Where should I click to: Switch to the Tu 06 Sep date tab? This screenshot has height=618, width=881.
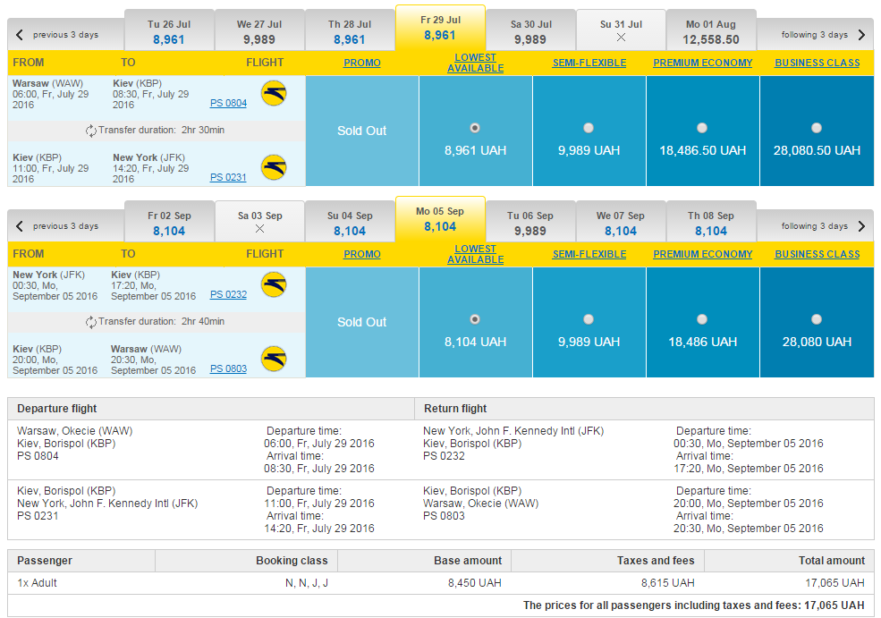point(529,223)
